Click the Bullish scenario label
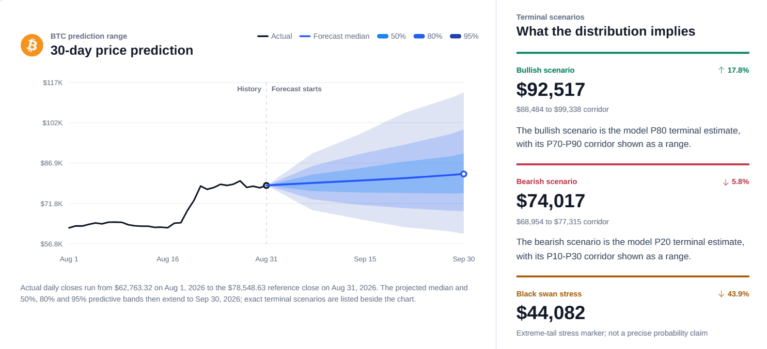Viewport: 767px width, 349px height. (545, 70)
